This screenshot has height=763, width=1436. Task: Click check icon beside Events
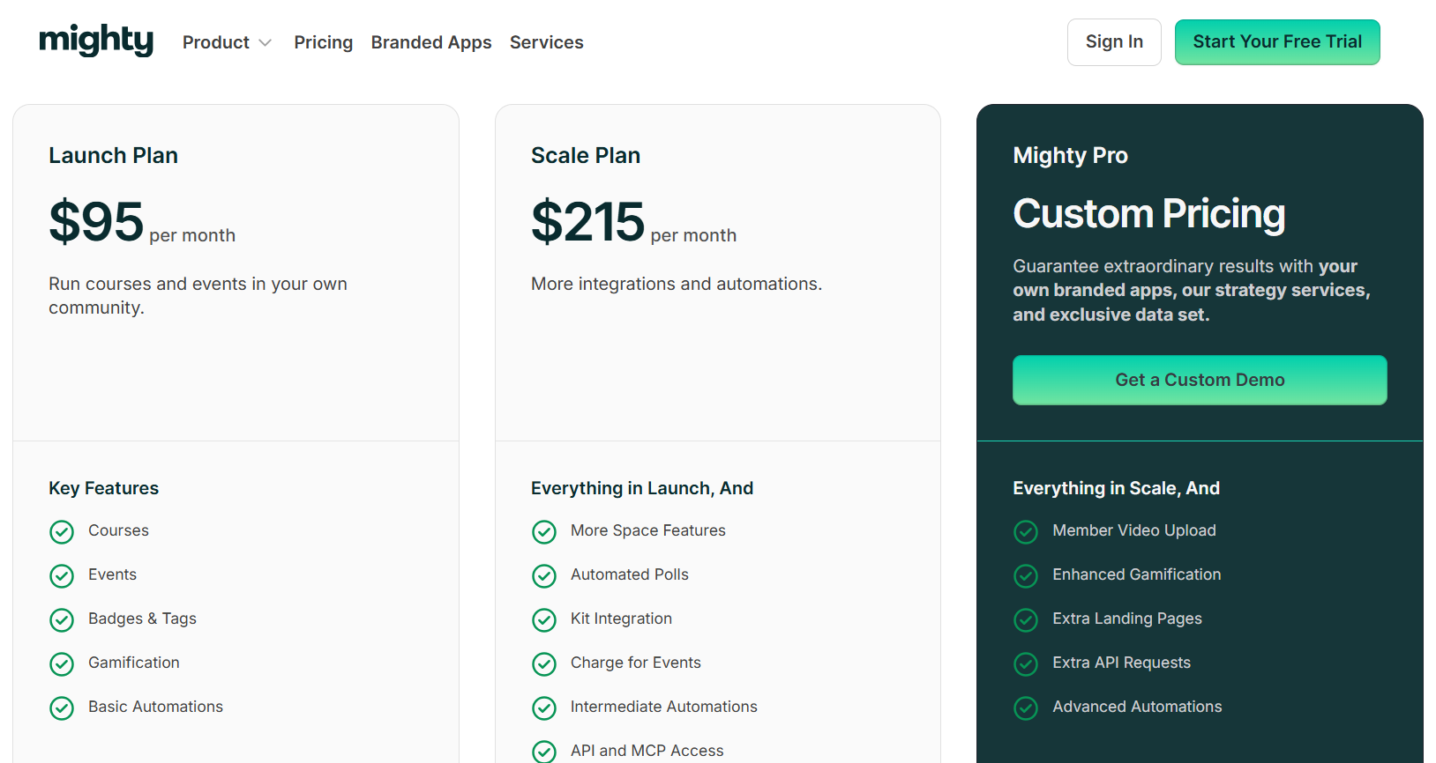point(62,576)
